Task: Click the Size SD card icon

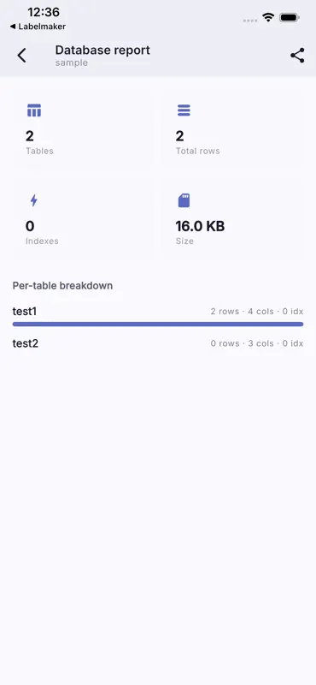Action: pos(184,200)
